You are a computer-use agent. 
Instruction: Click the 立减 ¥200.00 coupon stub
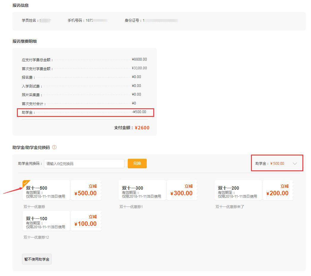277,190
